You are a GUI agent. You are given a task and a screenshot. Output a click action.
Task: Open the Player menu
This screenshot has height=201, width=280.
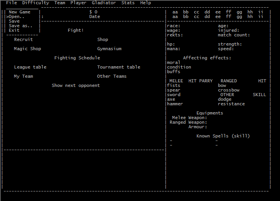coord(78,3)
